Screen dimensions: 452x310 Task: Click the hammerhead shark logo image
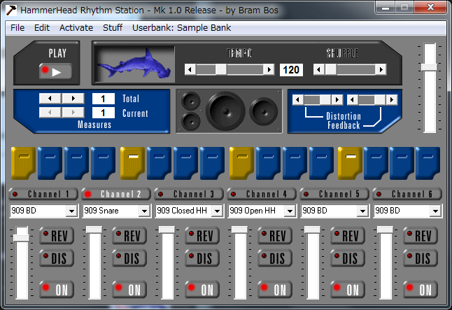point(137,63)
